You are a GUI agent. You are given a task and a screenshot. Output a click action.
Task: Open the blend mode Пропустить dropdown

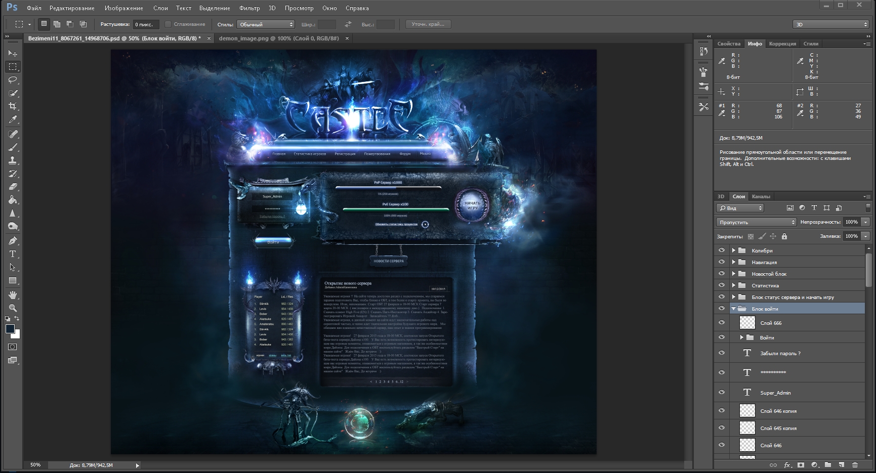(x=757, y=222)
